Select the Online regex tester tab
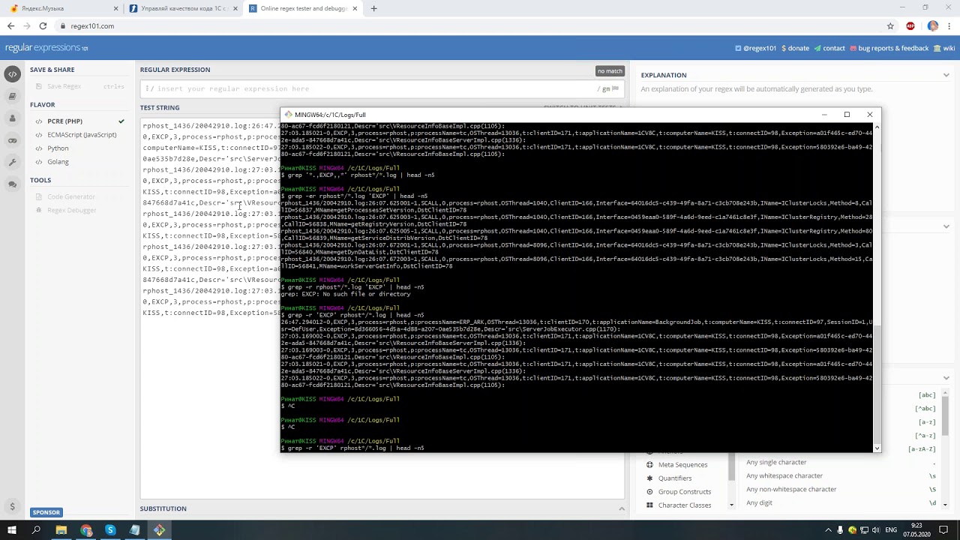This screenshot has height=540, width=960. (x=304, y=8)
